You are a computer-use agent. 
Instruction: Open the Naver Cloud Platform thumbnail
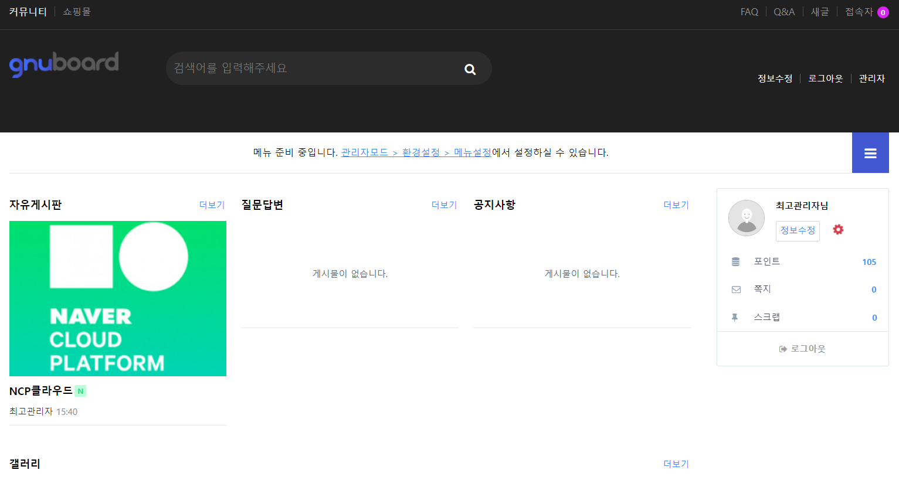click(118, 298)
